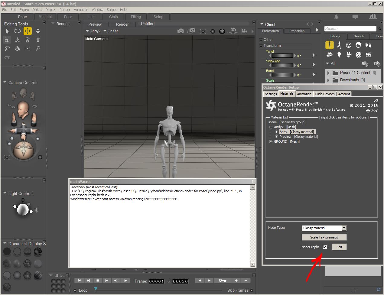
Task: Open the Hands category in Library
Action: [368, 45]
